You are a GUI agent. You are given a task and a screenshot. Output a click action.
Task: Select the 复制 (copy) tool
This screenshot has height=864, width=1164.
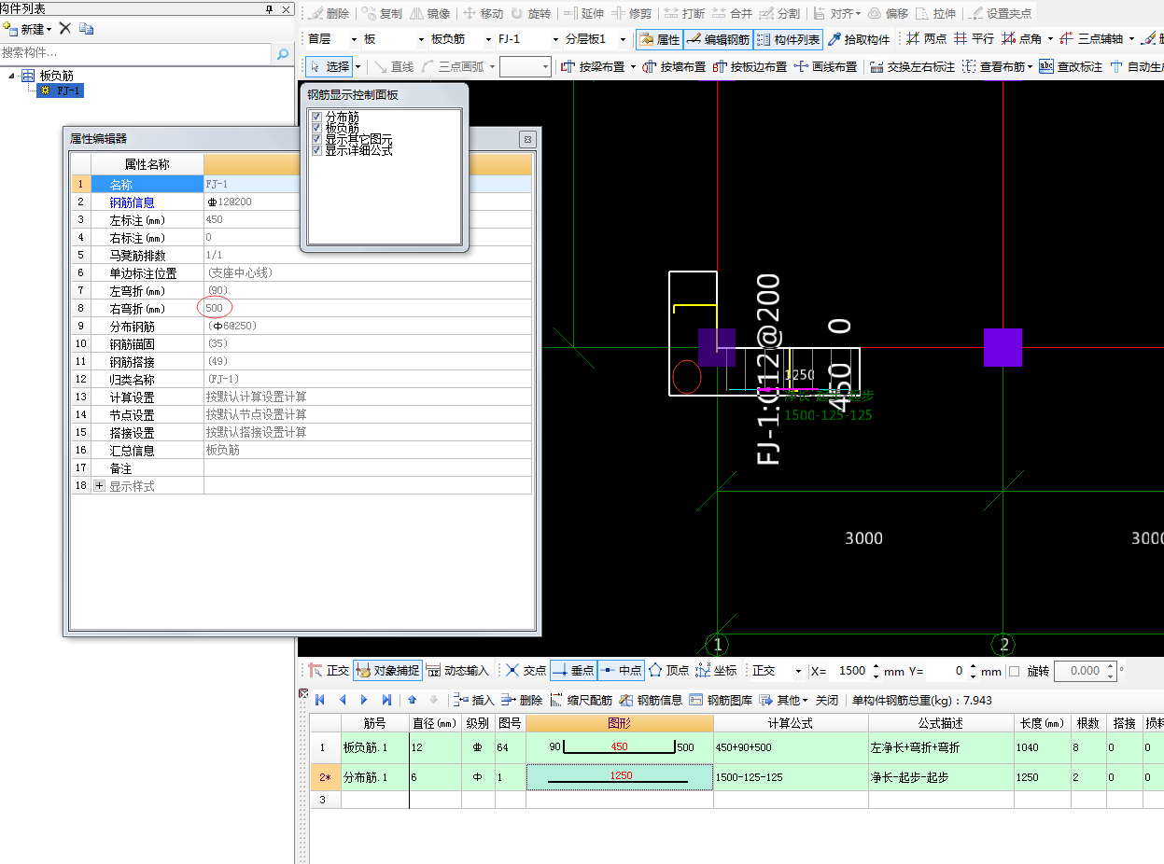pos(382,14)
